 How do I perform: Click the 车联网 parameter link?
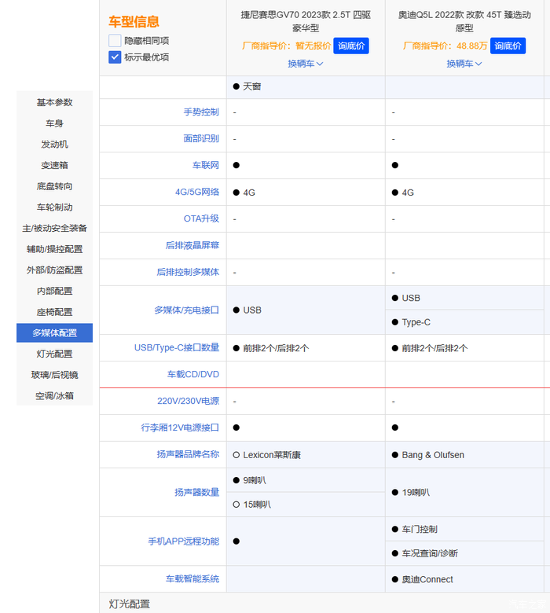coord(206,166)
